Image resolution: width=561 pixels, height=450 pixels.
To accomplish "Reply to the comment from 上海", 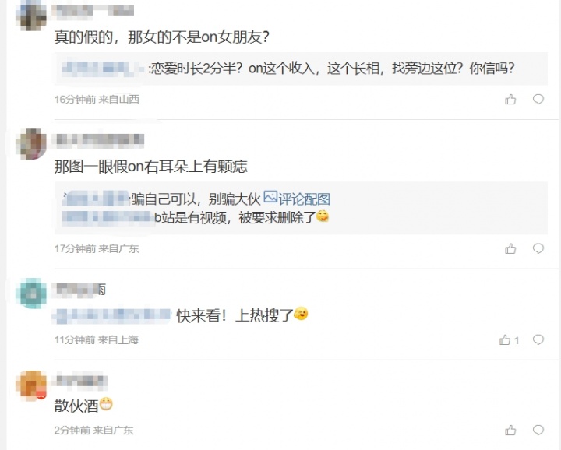I will click(538, 339).
